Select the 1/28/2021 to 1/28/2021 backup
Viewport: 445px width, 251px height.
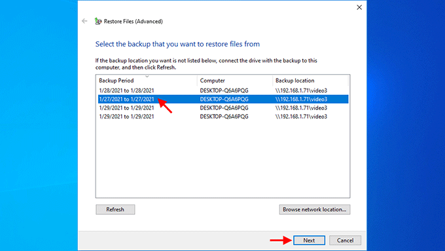click(x=223, y=90)
